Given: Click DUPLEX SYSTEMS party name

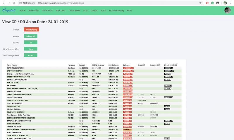Looking at the screenshot, I should click(x=14, y=97).
